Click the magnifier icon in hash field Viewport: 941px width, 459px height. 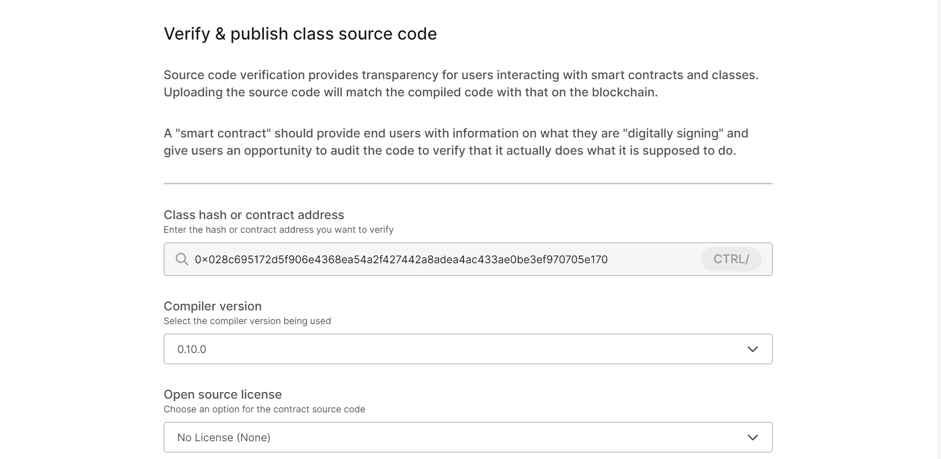pos(182,259)
